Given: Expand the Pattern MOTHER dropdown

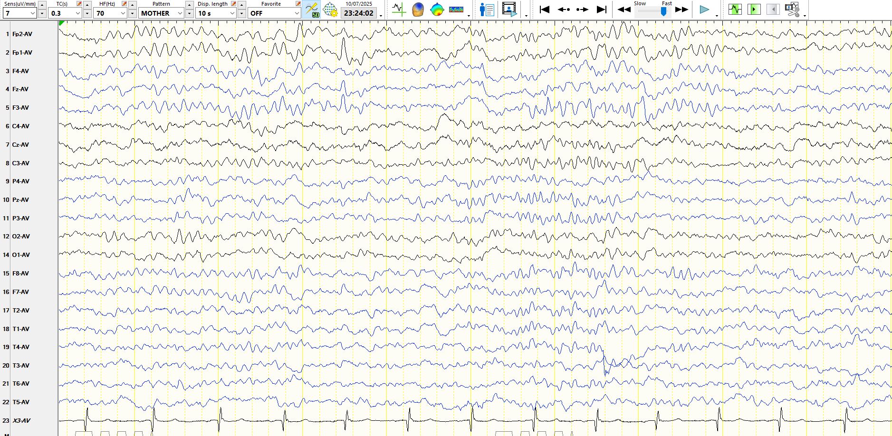Looking at the screenshot, I should click(180, 13).
